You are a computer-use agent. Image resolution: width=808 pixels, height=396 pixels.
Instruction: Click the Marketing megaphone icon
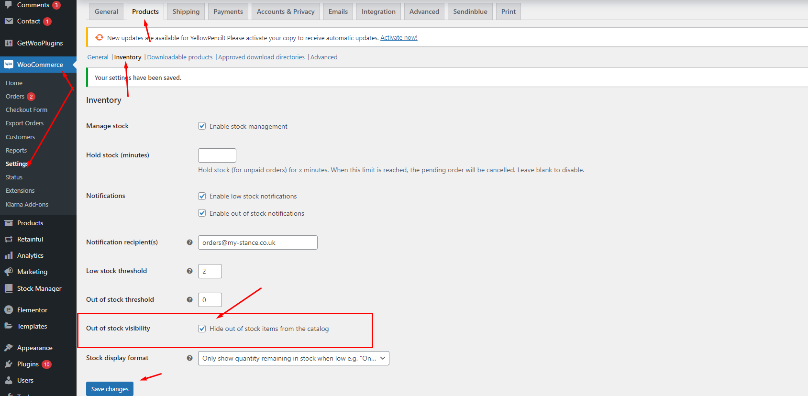click(x=9, y=272)
